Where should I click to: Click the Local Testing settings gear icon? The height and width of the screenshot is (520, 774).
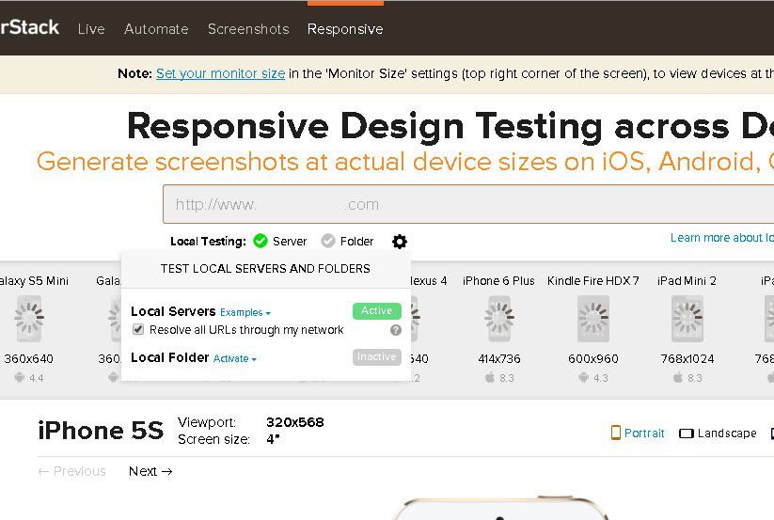(x=400, y=242)
